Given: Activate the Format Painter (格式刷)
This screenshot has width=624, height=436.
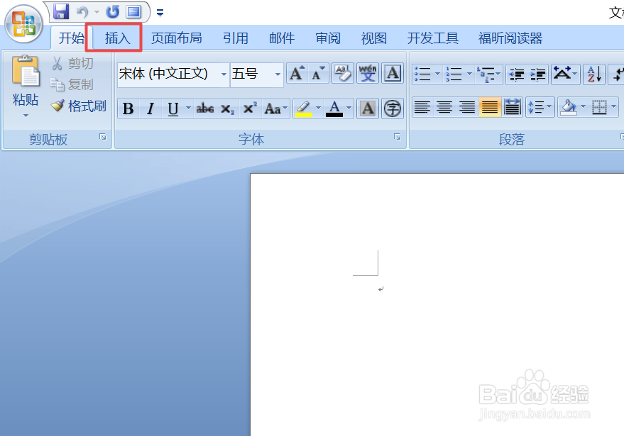Looking at the screenshot, I should tap(78, 106).
